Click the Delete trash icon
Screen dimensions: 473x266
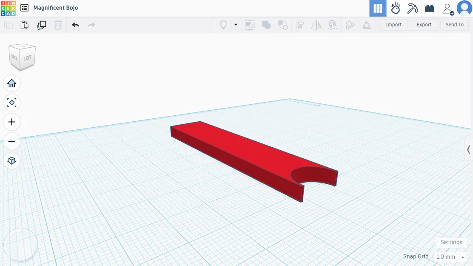[58, 25]
